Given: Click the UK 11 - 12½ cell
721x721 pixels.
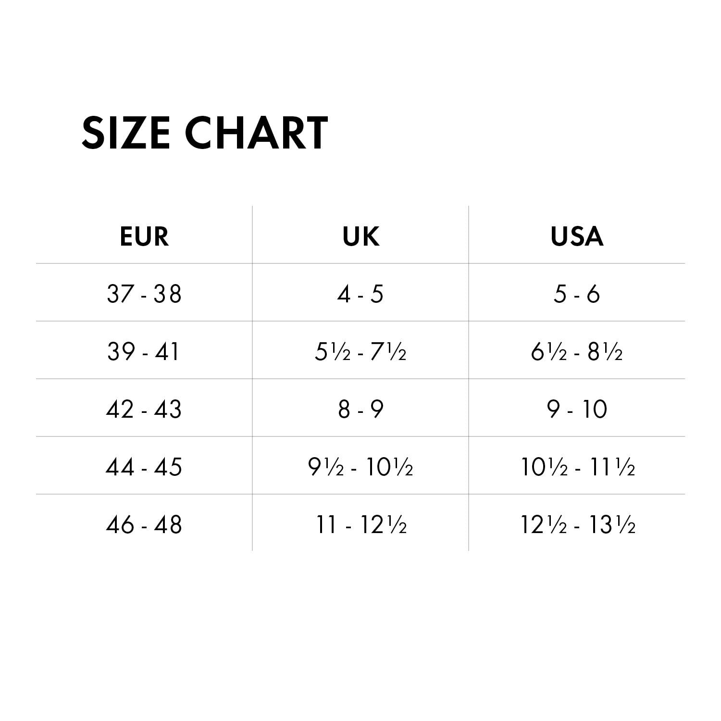Looking at the screenshot, I should 360,524.
